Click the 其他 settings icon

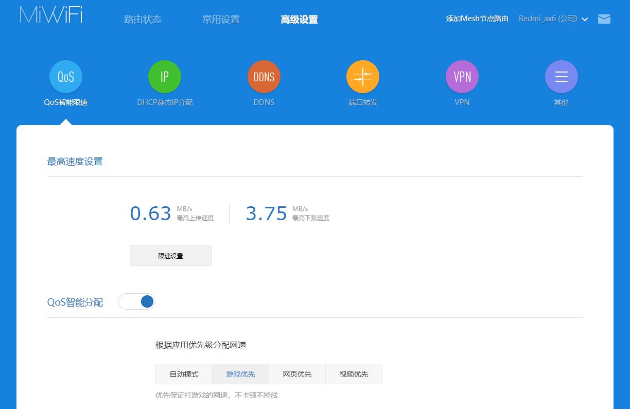pyautogui.click(x=561, y=76)
